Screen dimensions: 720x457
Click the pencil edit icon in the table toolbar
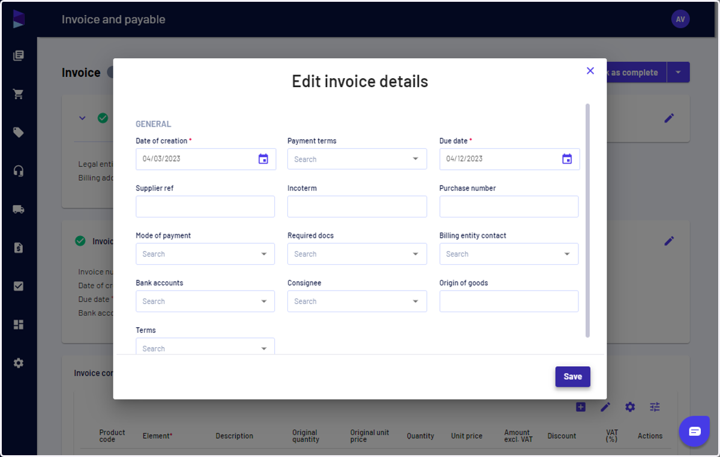[x=605, y=407]
